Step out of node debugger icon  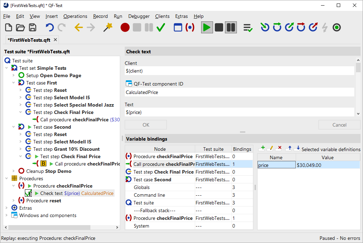289,27
